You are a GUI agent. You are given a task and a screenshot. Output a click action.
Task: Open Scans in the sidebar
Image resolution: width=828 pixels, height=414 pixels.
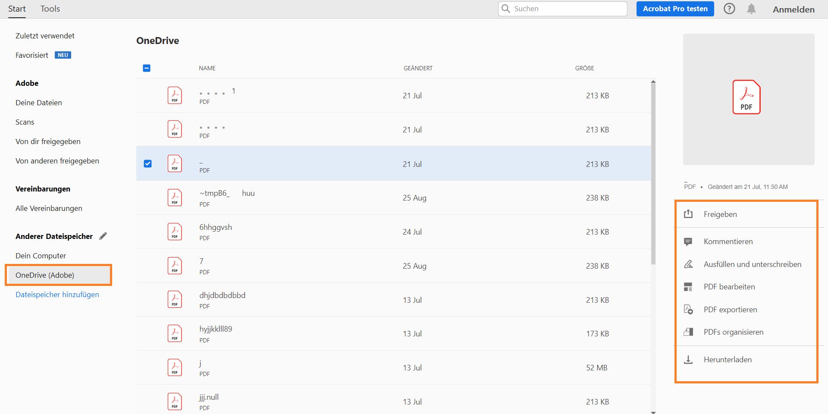coord(25,122)
